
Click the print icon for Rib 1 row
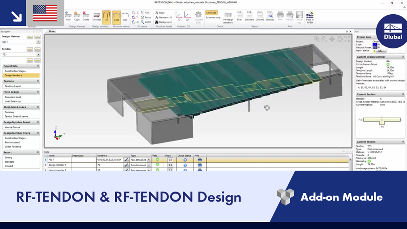pos(200,160)
